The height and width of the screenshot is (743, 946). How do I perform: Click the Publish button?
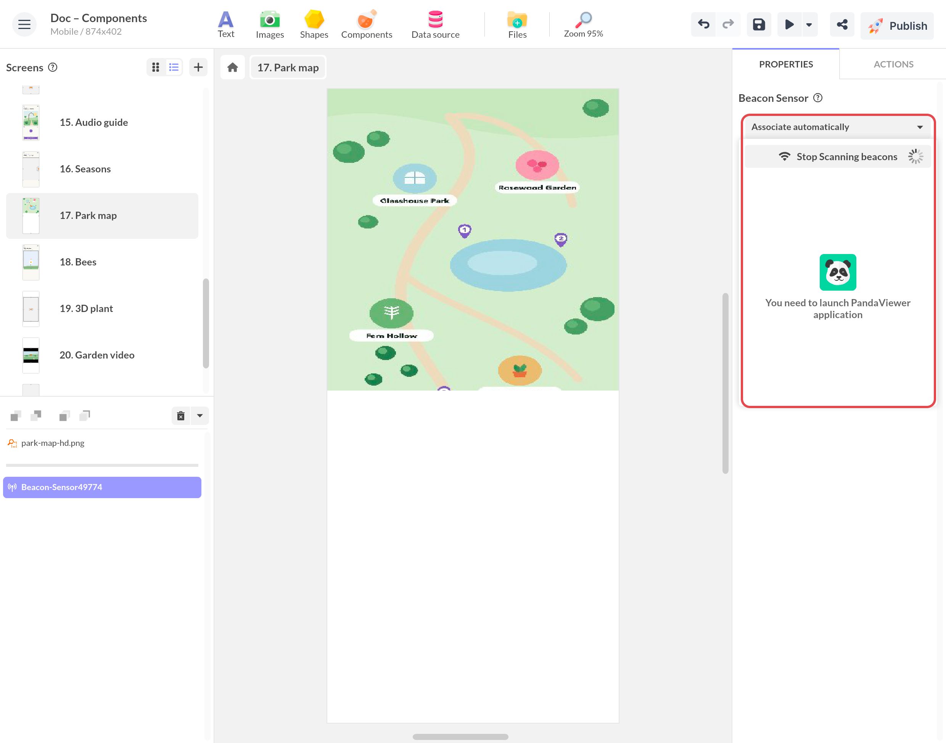[897, 26]
